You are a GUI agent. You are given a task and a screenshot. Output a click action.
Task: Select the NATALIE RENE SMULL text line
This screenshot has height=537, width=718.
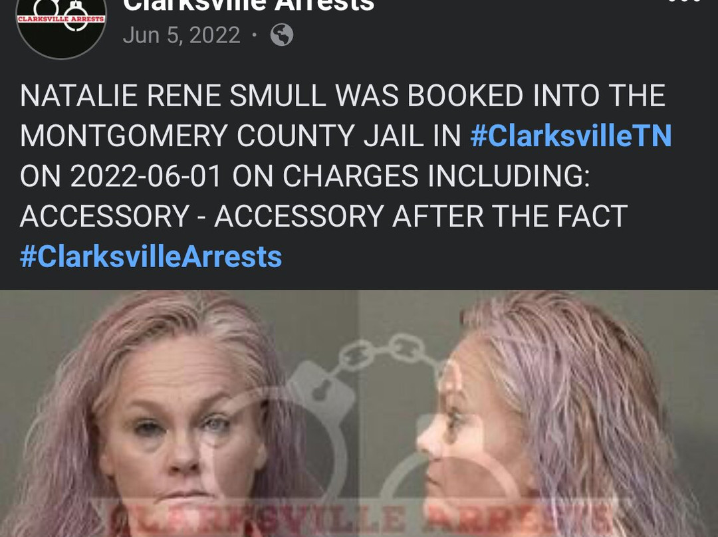click(173, 96)
